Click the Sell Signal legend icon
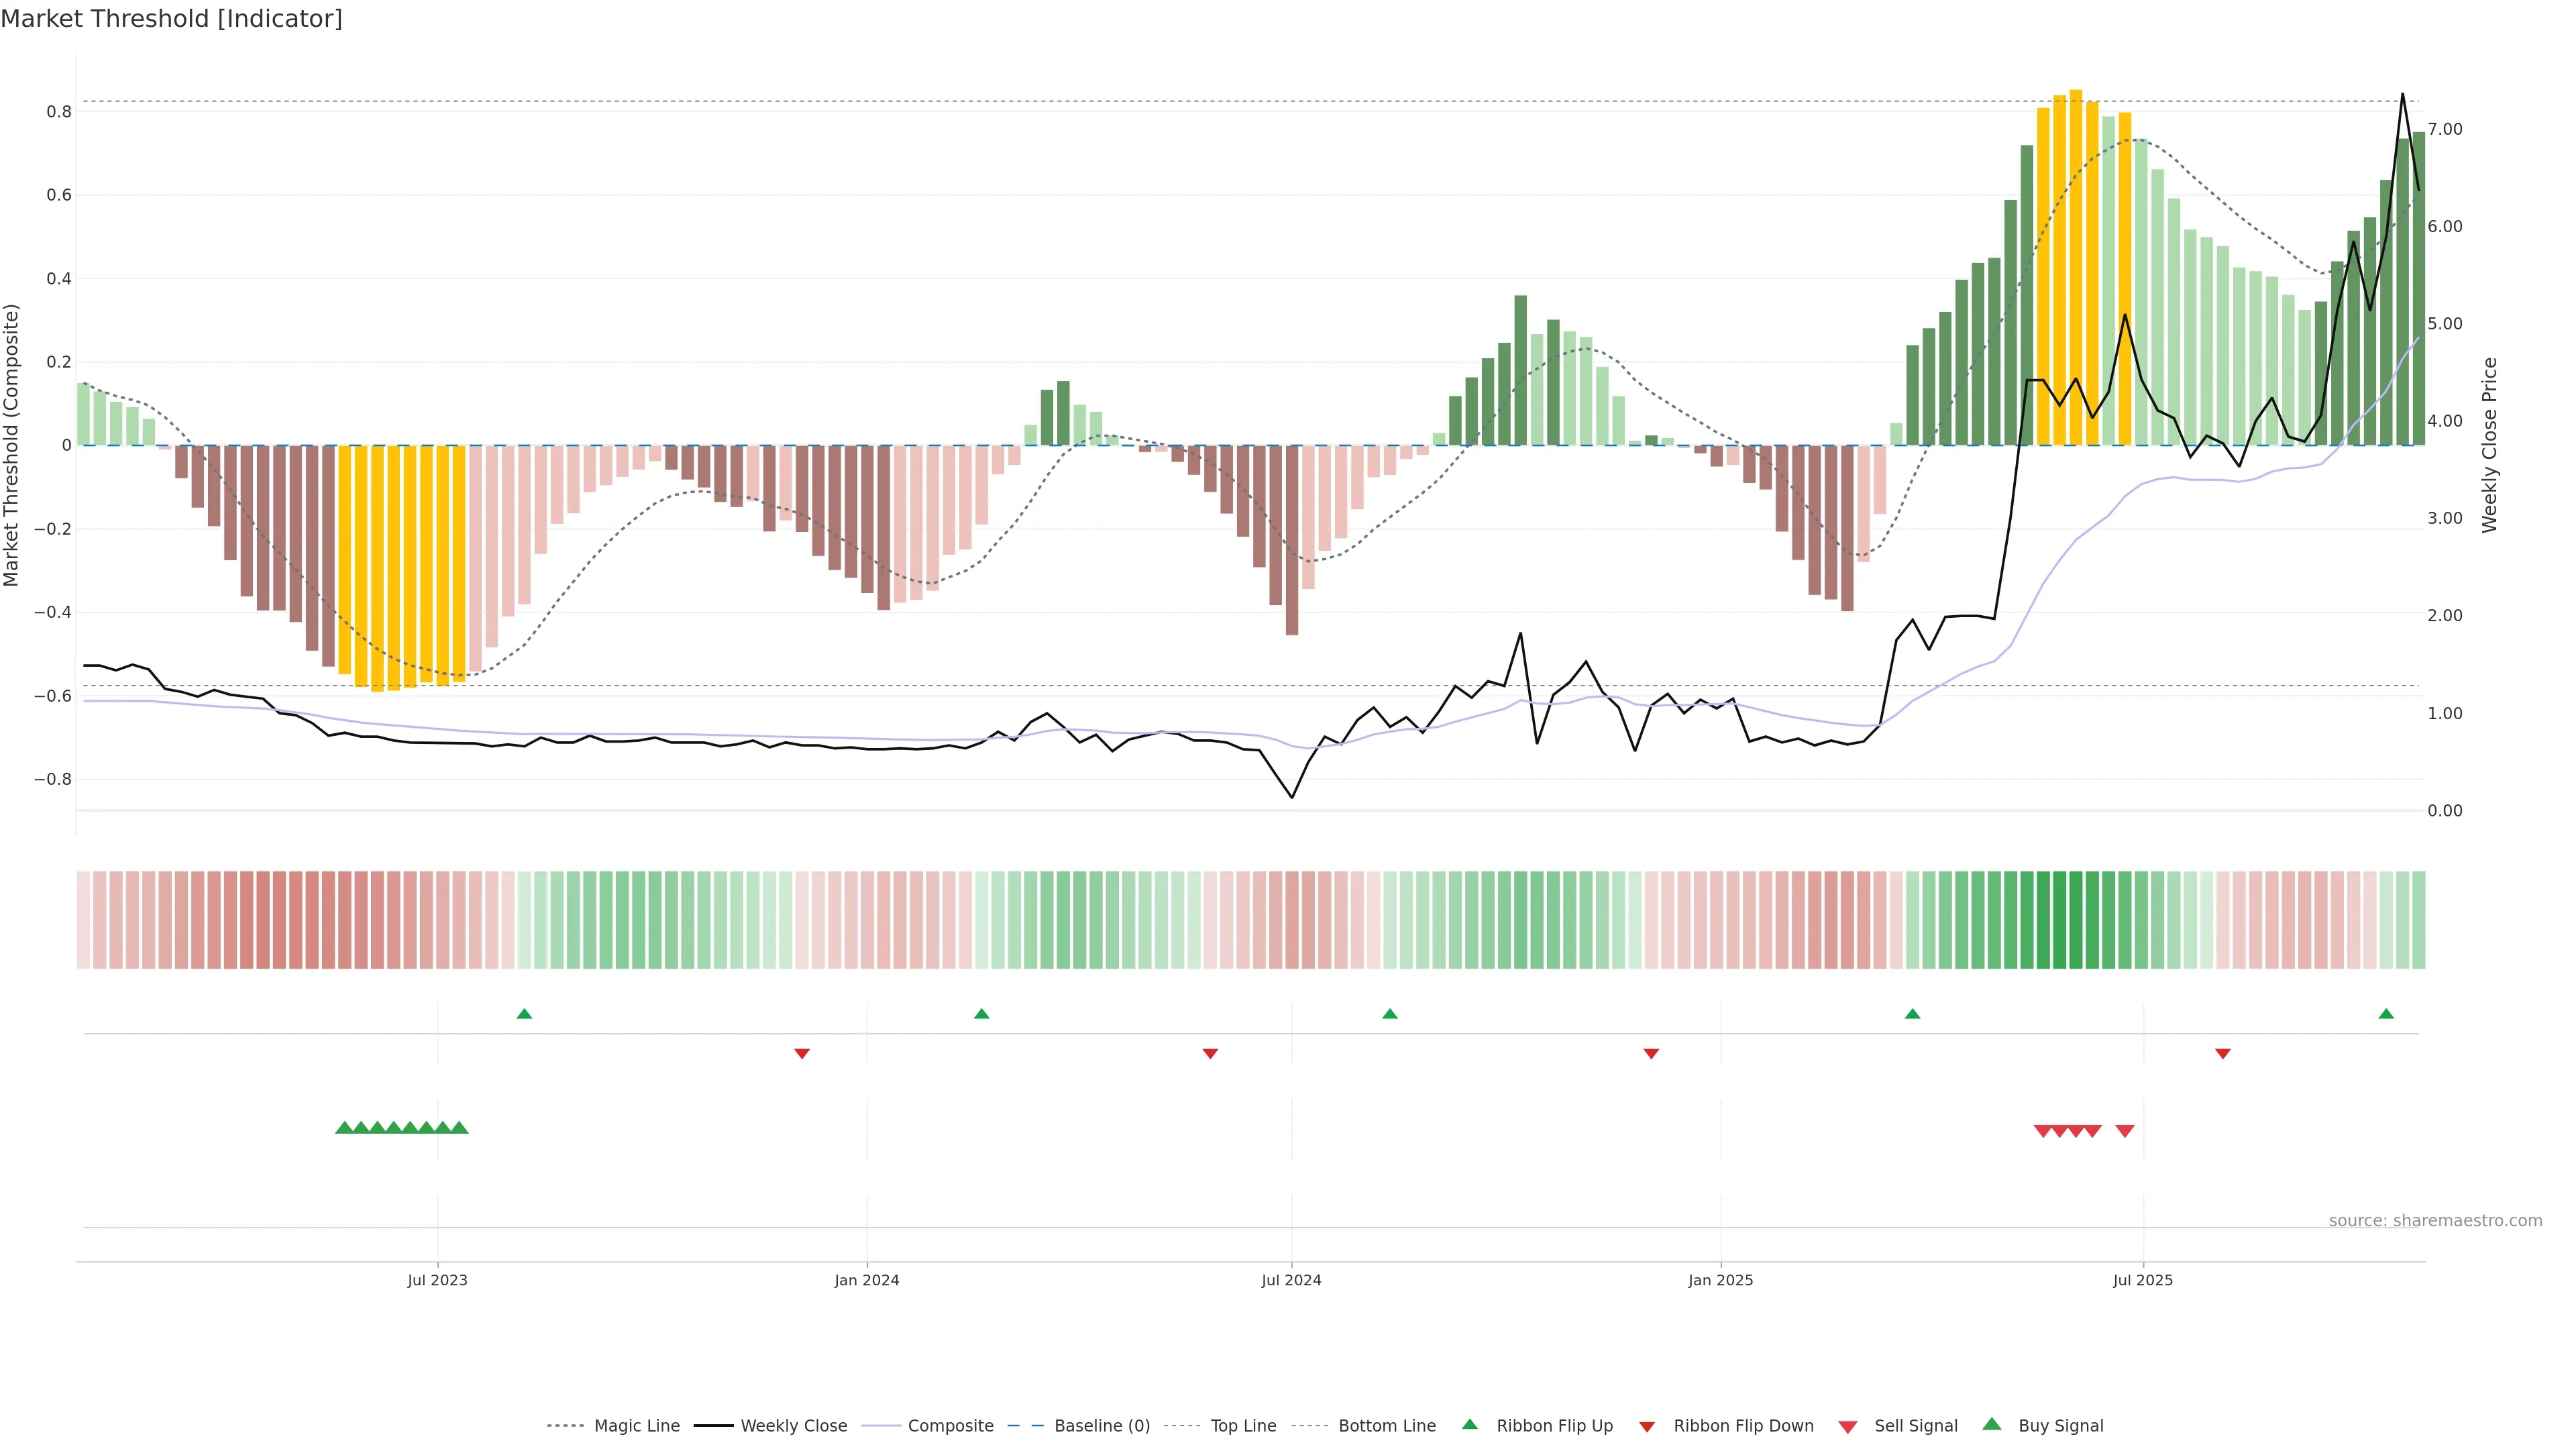 [1848, 1427]
